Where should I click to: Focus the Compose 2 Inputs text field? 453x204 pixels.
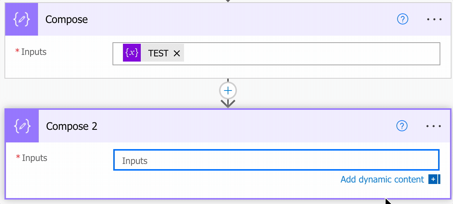276,160
